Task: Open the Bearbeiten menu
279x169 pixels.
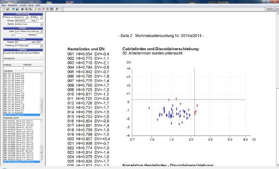Action: 12,5
